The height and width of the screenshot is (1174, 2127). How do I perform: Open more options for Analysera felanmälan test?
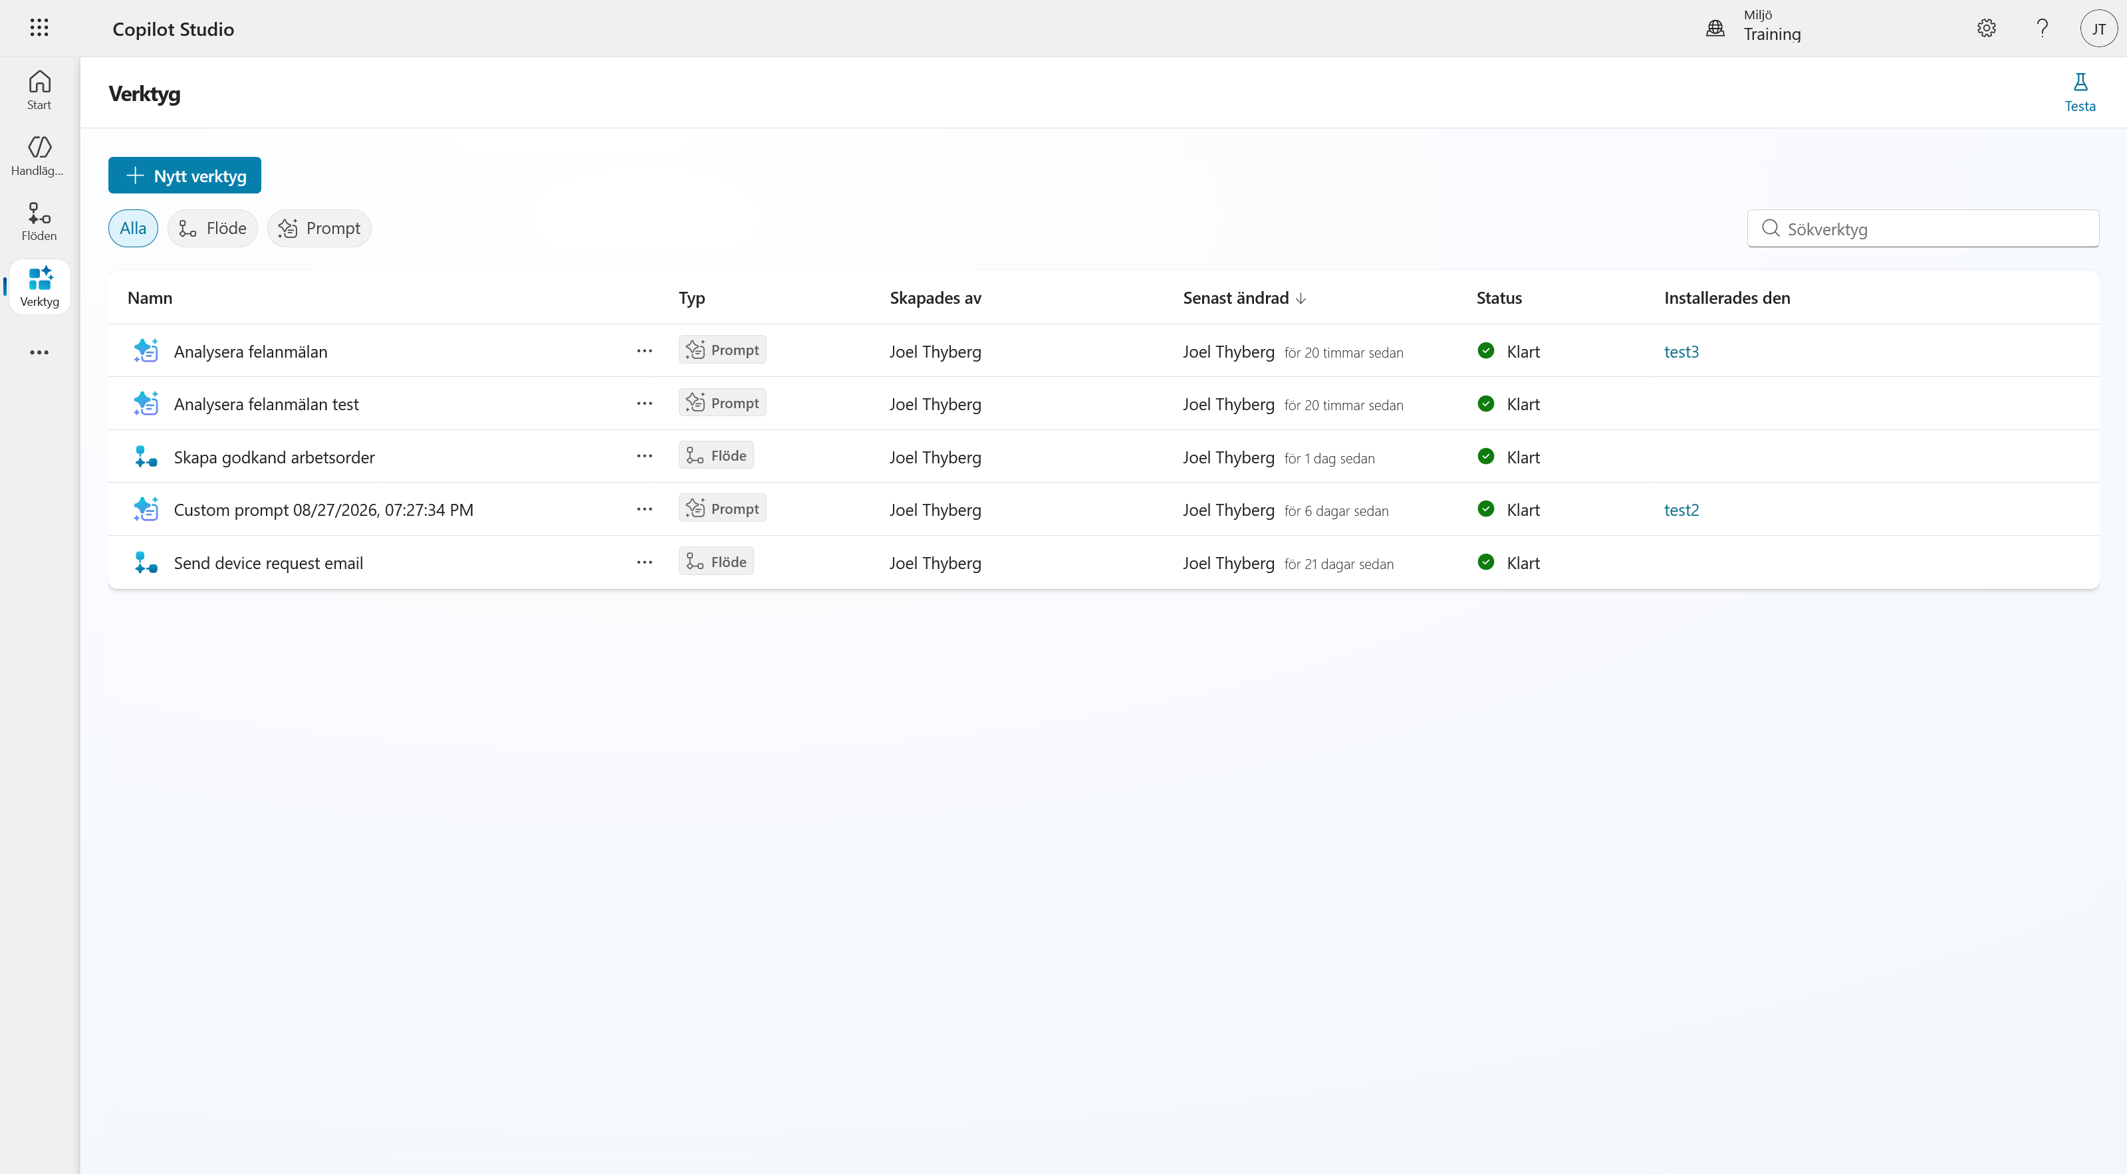coord(644,404)
